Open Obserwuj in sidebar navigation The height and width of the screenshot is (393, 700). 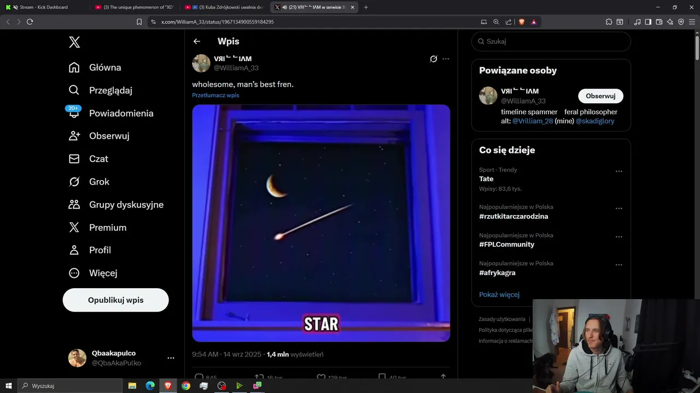coord(98,136)
